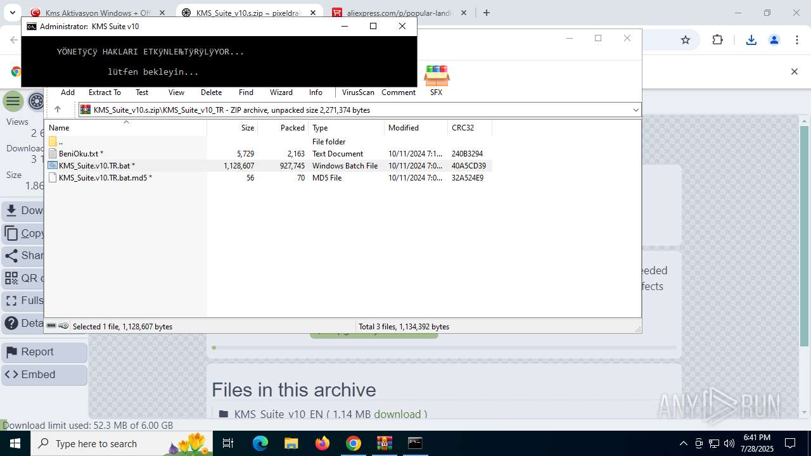Open Microsoft Edge from taskbar
The width and height of the screenshot is (811, 456).
260,443
